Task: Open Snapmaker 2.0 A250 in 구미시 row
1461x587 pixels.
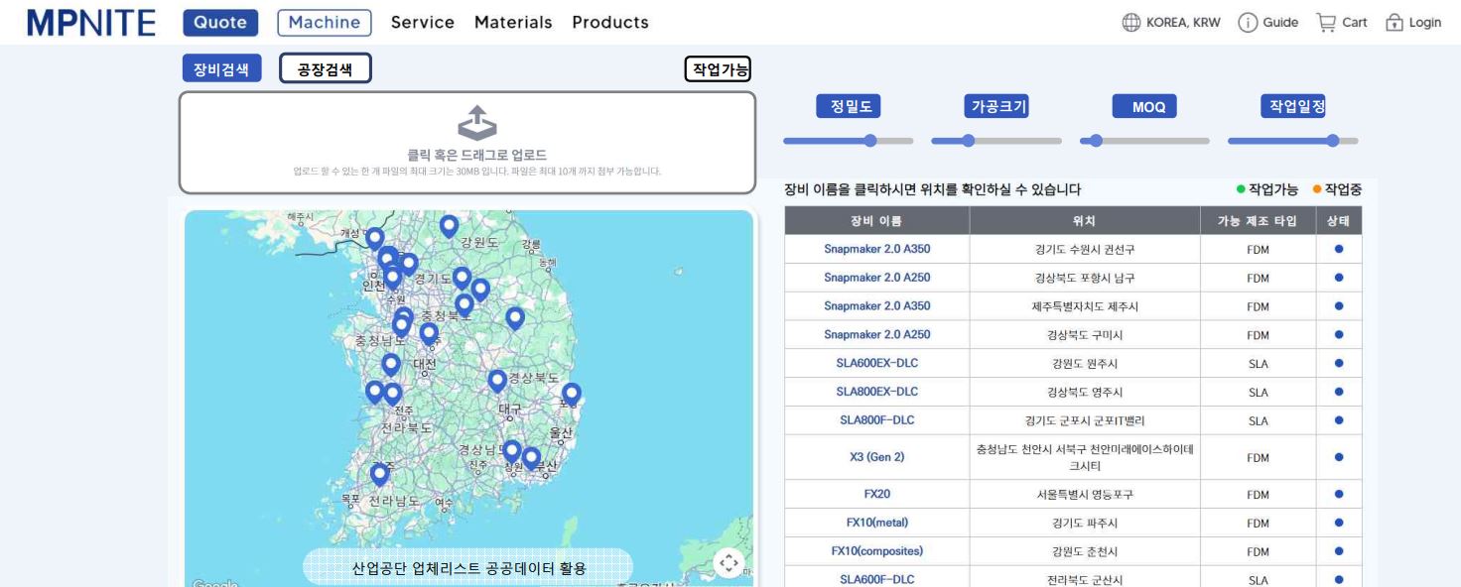Action: [x=876, y=334]
